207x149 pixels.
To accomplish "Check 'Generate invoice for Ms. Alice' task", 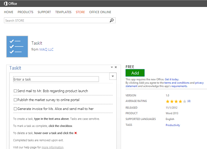I will pos(15,109).
